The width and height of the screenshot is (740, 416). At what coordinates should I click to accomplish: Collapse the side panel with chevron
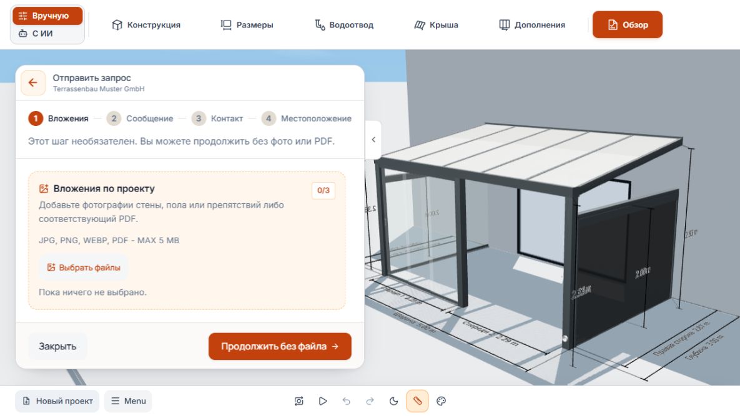pos(373,140)
